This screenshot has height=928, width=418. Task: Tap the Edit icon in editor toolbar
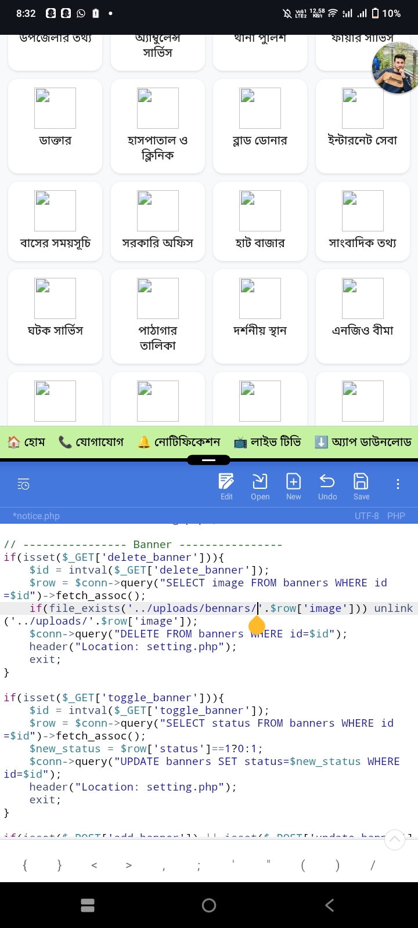[x=226, y=486]
